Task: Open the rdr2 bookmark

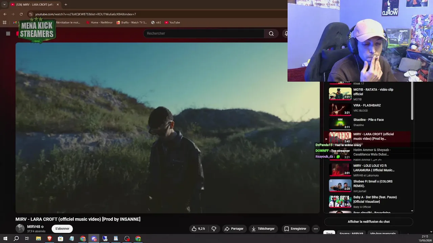Action: click(156, 23)
